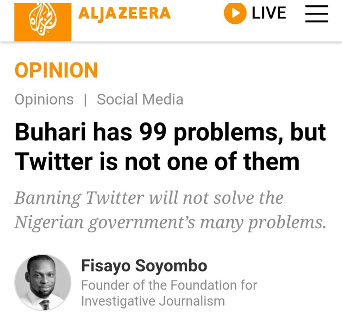This screenshot has width=342, height=317.
Task: Click "Nigerian government's many problems." subheading line
Action: [170, 222]
